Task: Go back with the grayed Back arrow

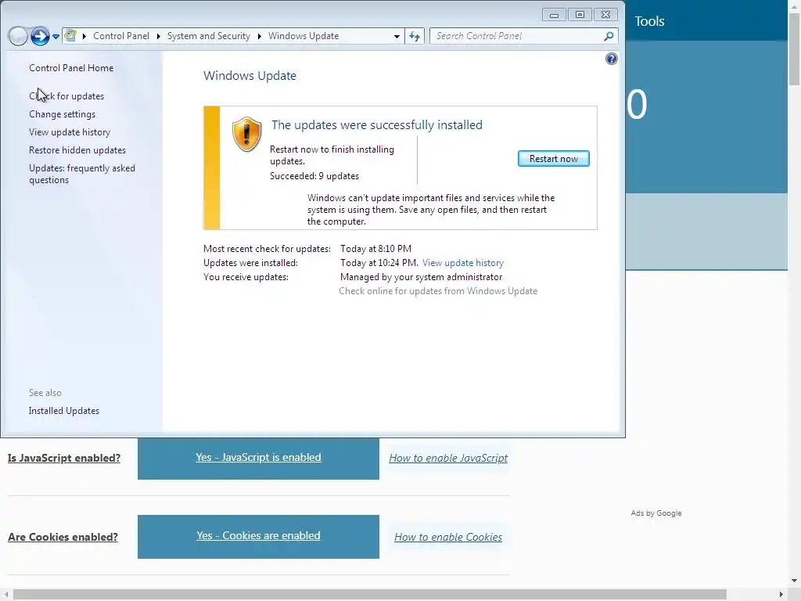Action: pyautogui.click(x=18, y=36)
